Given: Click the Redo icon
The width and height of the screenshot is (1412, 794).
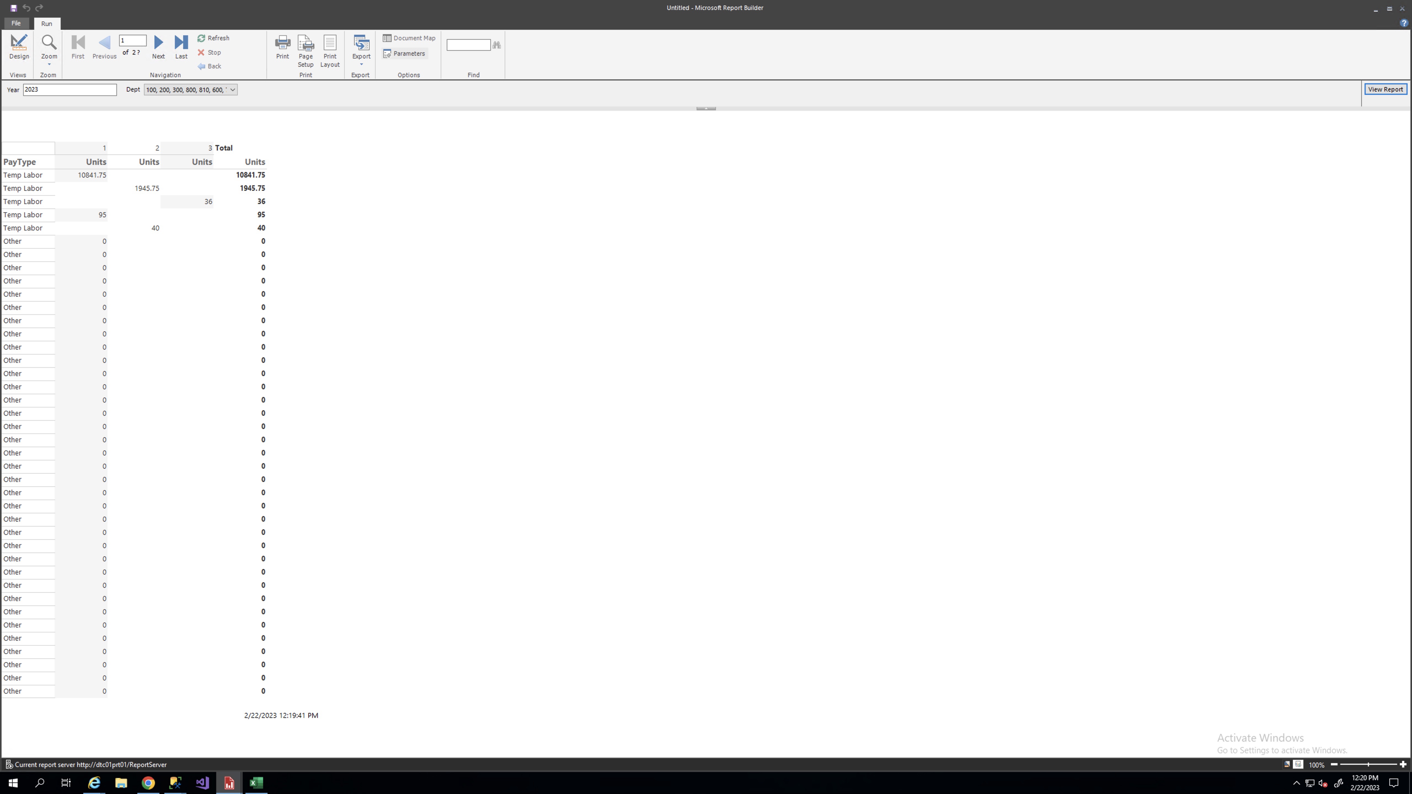Looking at the screenshot, I should pos(39,8).
